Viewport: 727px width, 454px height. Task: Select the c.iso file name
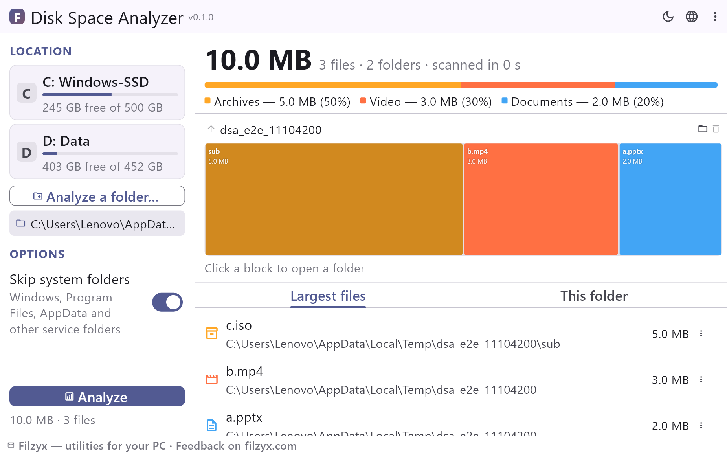pyautogui.click(x=239, y=325)
